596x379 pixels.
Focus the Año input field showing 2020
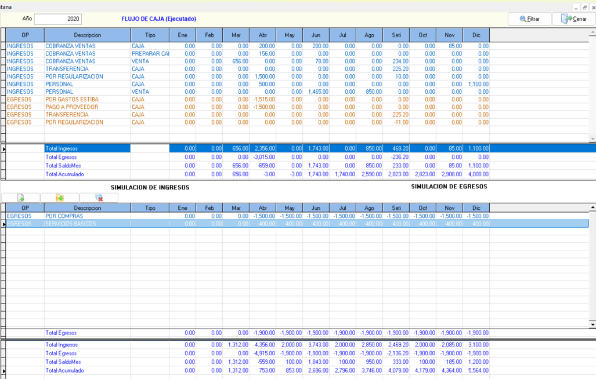(x=58, y=19)
